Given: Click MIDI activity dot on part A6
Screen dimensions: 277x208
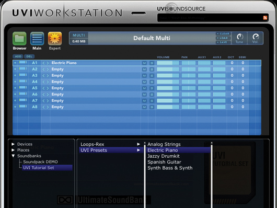Looking at the screenshot, I should click(x=15, y=94).
